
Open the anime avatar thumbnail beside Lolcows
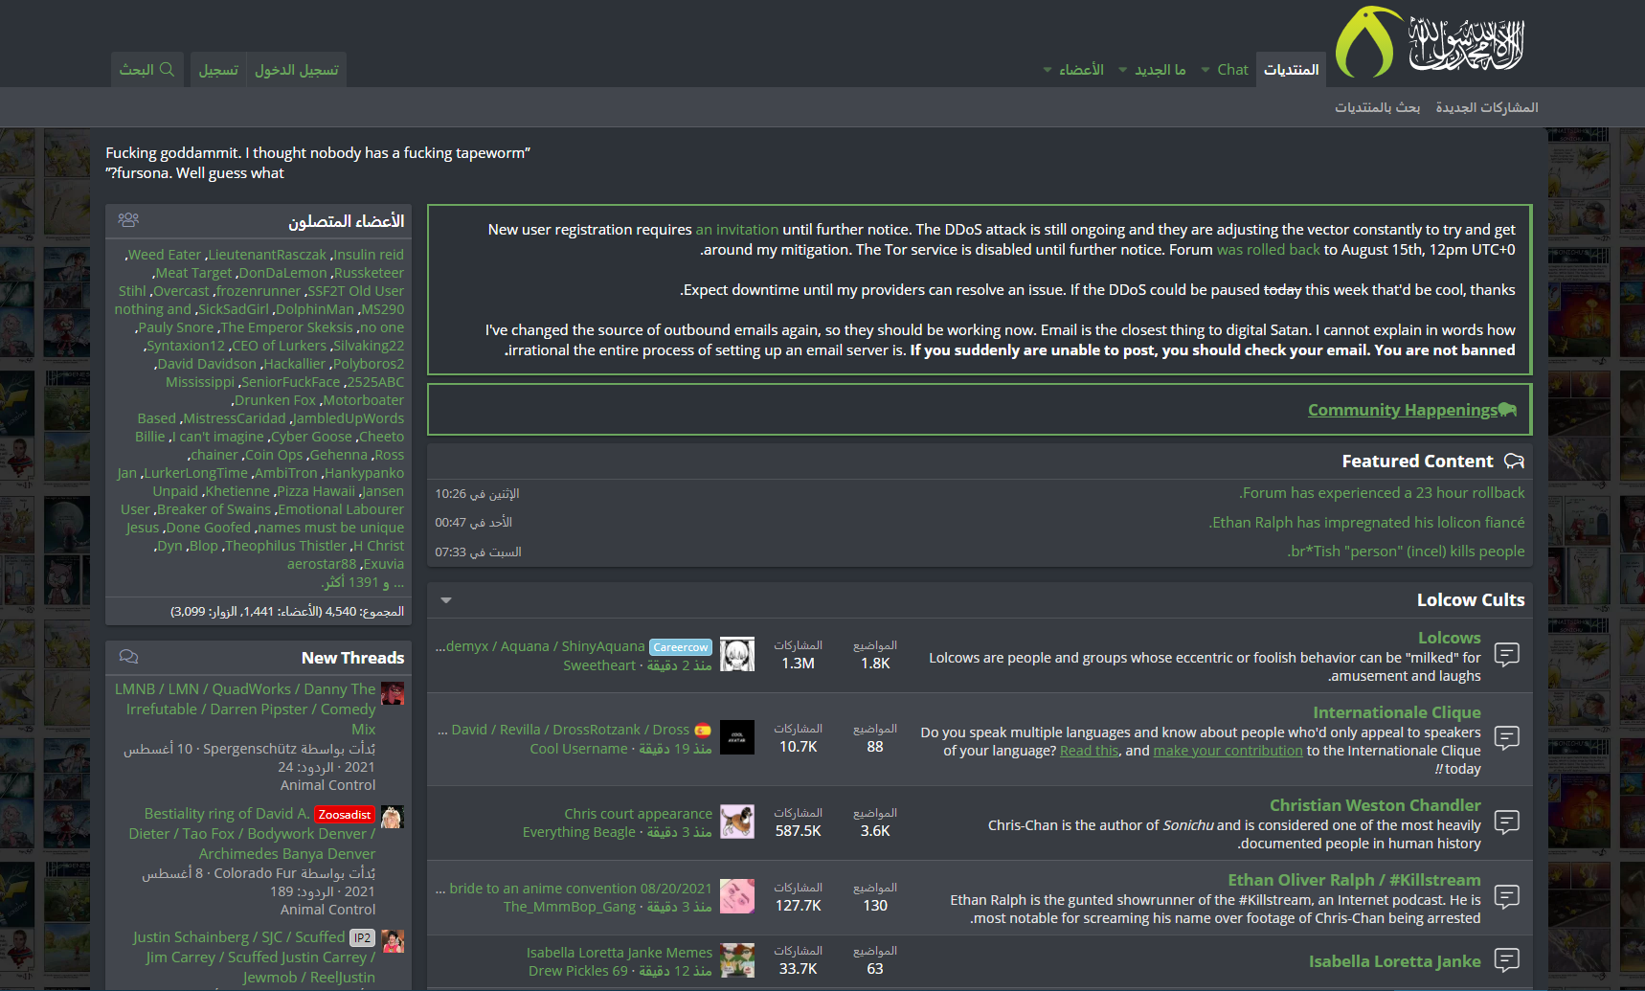737,655
